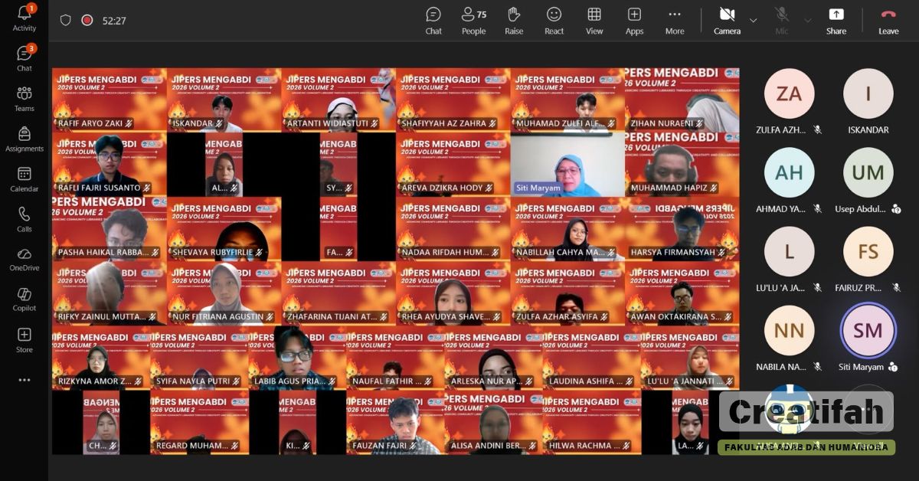This screenshot has width=919, height=481.
Task: Click the ZA avatar for Zulfa Azh
Action: (789, 93)
